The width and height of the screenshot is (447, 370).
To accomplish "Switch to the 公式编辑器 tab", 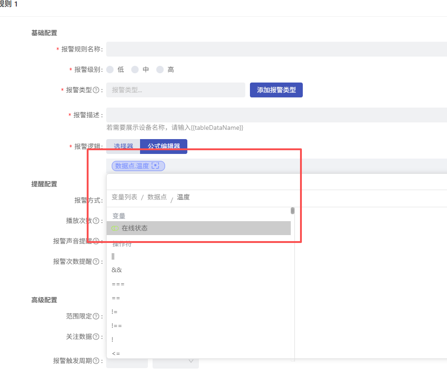I will pos(164,146).
